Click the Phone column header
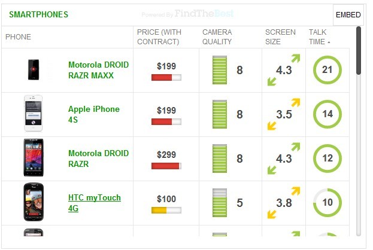 [x=18, y=37]
